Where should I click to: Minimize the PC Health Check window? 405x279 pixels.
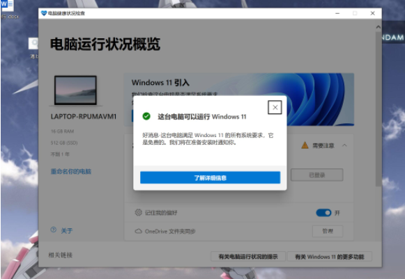point(337,13)
